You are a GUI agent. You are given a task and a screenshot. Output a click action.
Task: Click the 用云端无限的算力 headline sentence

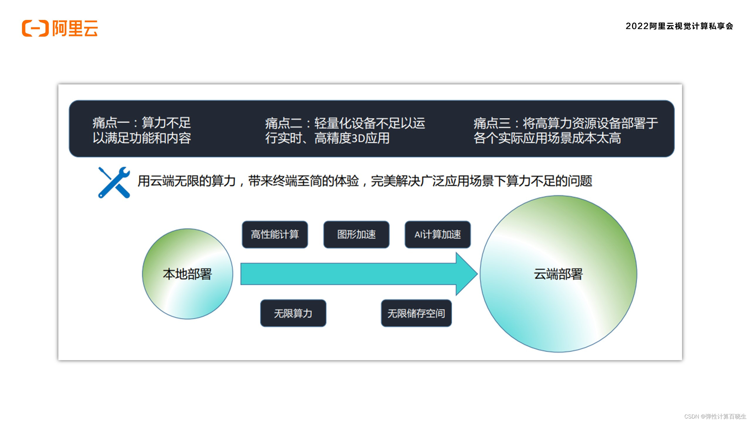(x=187, y=181)
